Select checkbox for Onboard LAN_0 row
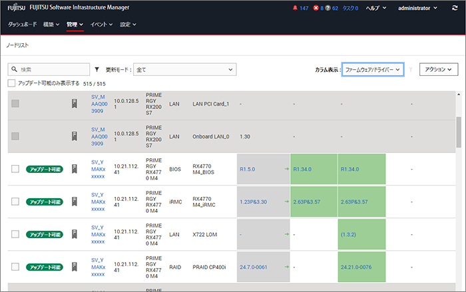This screenshot has height=292, width=466. (x=15, y=136)
